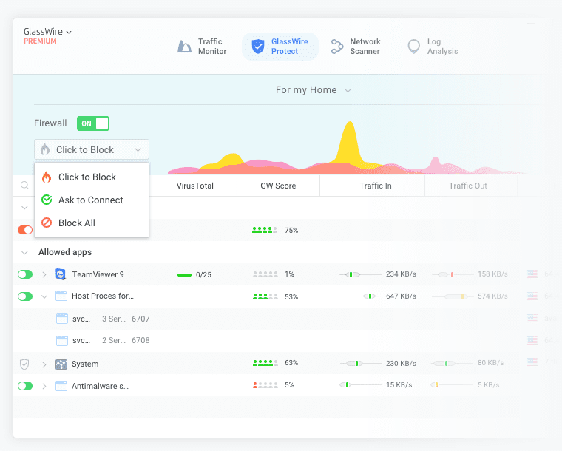Collapse the section chevron below search
Viewport: 562px width, 451px height.
click(x=24, y=208)
